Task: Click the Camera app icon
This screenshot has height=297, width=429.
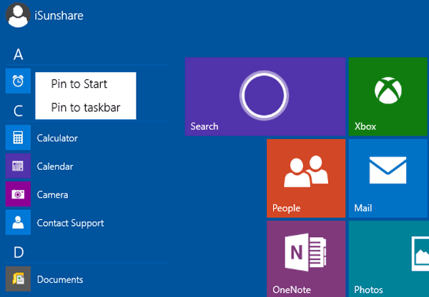Action: click(18, 194)
